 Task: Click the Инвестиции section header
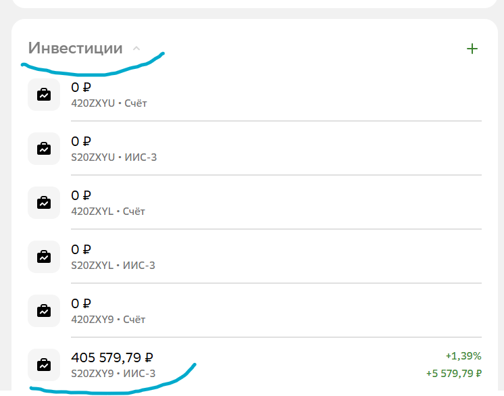[76, 49]
